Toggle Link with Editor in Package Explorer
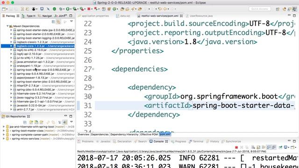The image size is (299, 168). 58,22
